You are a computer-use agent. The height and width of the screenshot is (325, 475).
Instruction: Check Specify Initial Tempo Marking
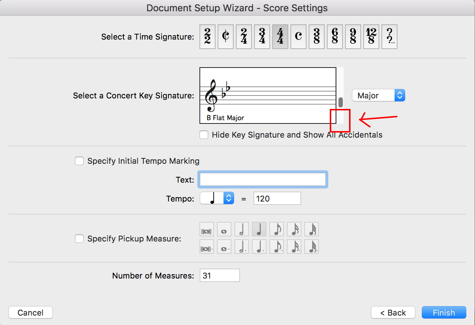(79, 161)
